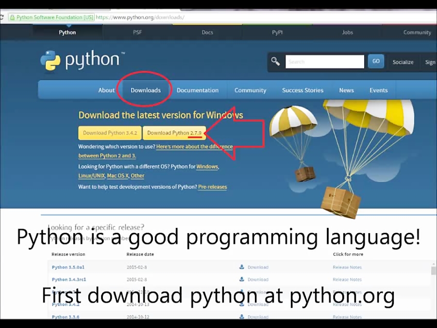Click the download icon in Python 3.4.3rc1 row
This screenshot has height=328, width=437.
242,279
